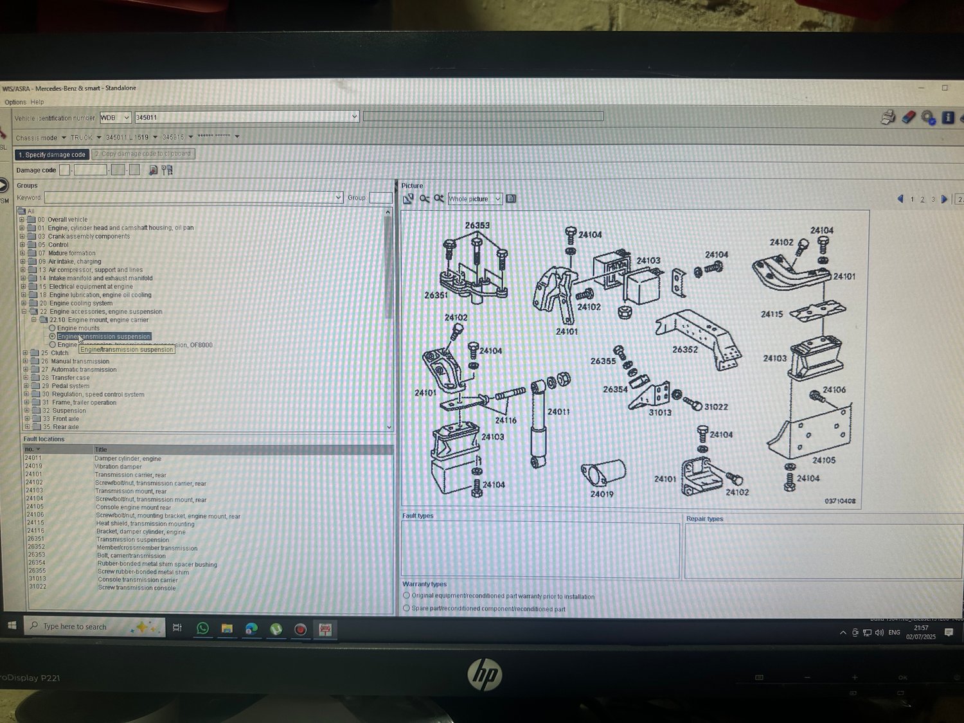Click the damage code search icon
The height and width of the screenshot is (723, 964).
click(153, 170)
